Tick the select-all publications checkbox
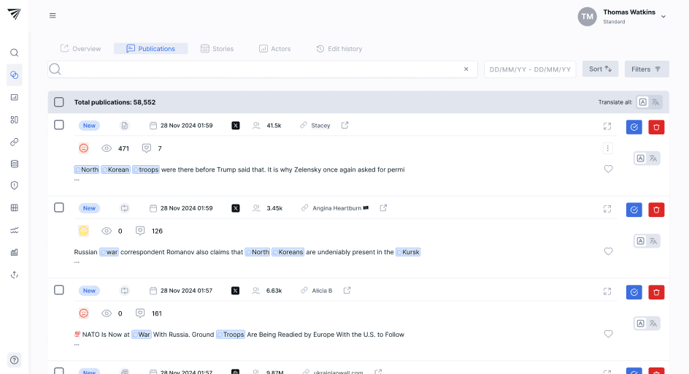 pos(59,102)
